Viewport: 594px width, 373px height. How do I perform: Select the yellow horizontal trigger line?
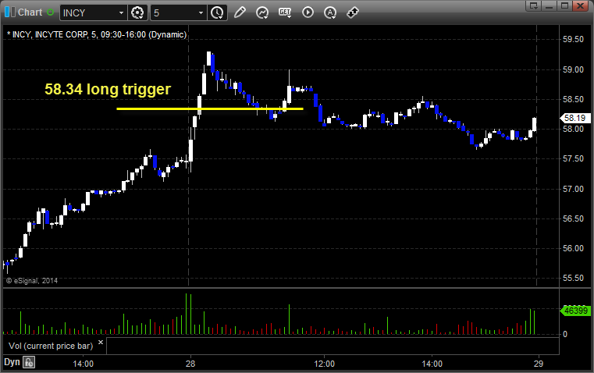(210, 109)
